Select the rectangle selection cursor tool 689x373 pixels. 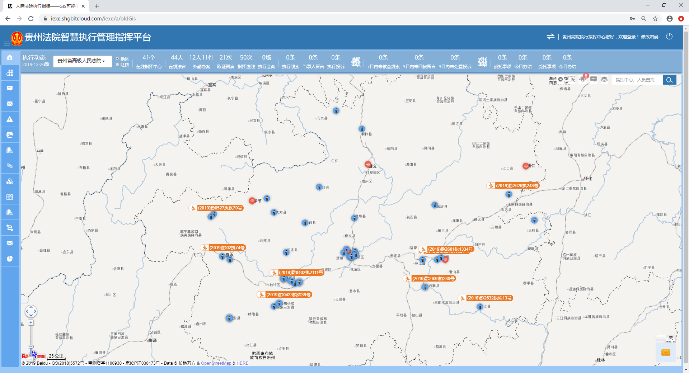coord(572,80)
